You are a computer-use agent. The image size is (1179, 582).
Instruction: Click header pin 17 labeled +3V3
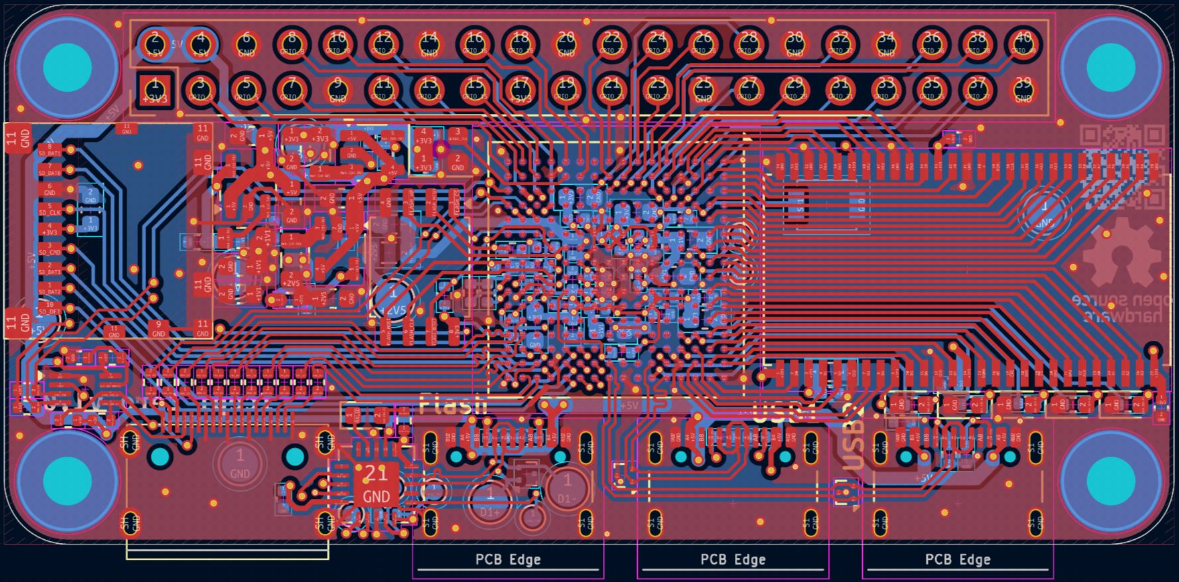point(521,90)
